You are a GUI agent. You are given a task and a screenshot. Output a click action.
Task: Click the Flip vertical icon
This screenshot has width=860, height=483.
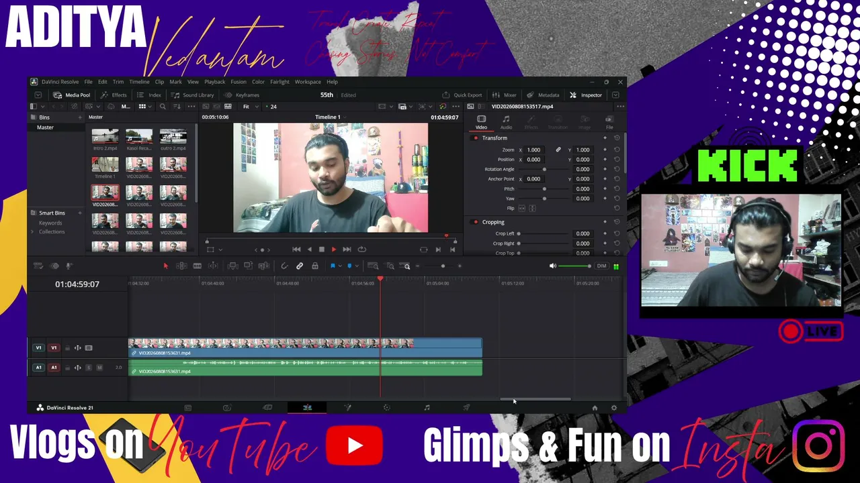coord(532,209)
